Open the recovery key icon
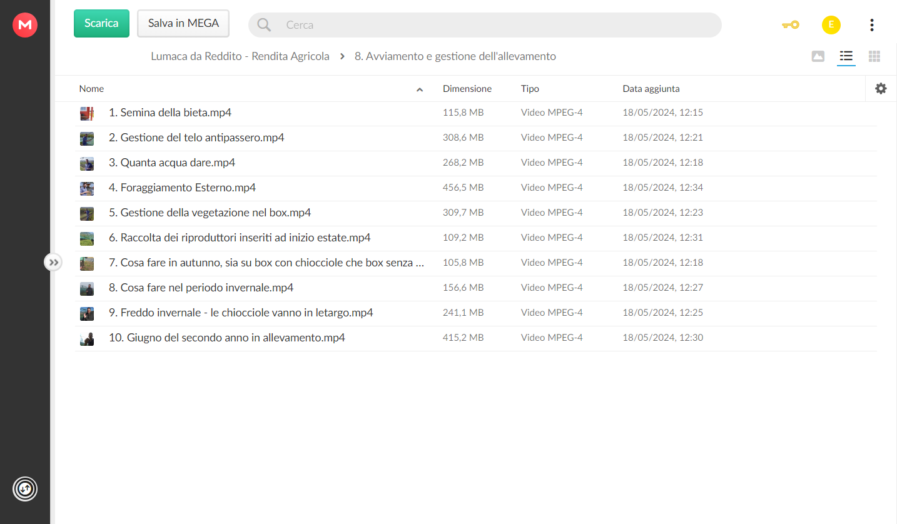Screen dimensions: 897x524 click(x=790, y=25)
